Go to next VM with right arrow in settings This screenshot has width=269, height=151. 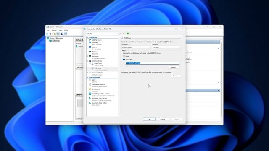pos(124,34)
